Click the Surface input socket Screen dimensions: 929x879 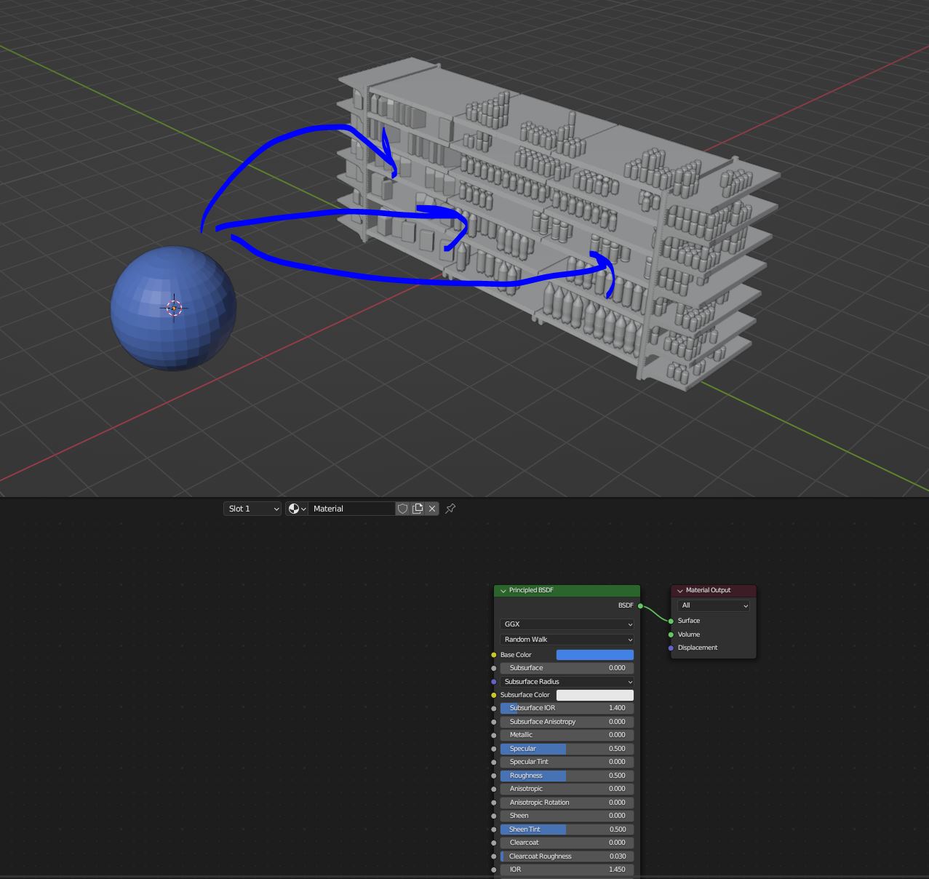671,621
